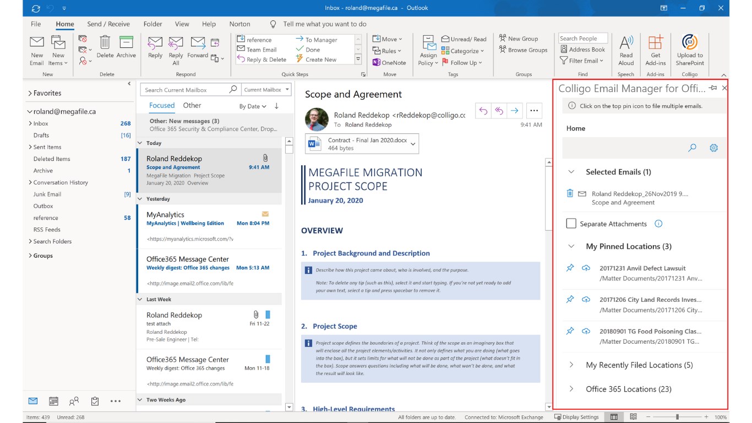Switch to Calendar in the navigation bar
The height and width of the screenshot is (423, 752).
click(x=53, y=401)
